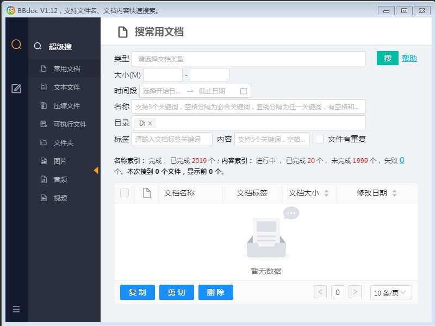Click the 音频 audio icon
This screenshot has width=435, height=326.
(x=43, y=179)
